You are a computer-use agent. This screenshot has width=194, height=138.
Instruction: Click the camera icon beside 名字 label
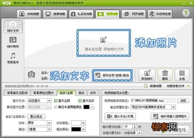click(31, 74)
